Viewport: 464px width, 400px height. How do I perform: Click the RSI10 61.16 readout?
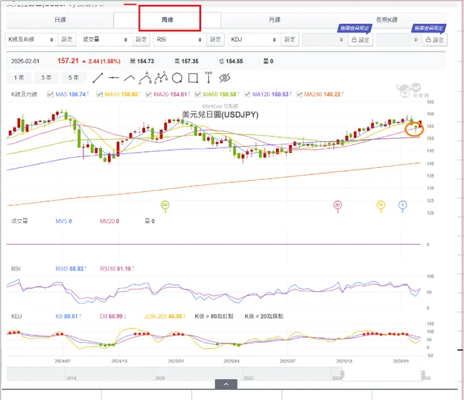click(x=117, y=269)
